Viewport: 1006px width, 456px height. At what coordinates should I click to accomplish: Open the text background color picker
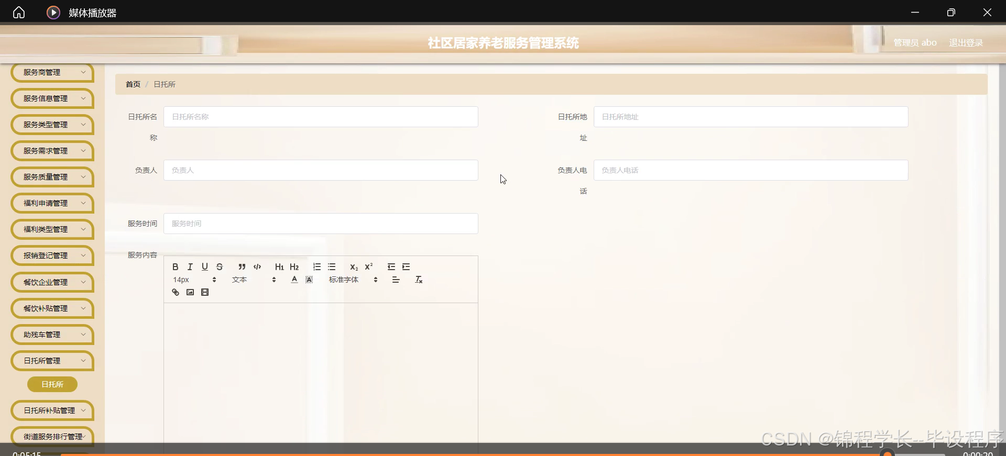[309, 280]
